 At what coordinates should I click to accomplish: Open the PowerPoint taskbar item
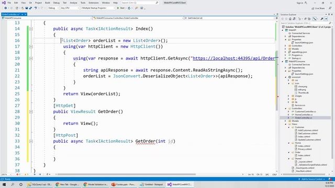coord(124,184)
